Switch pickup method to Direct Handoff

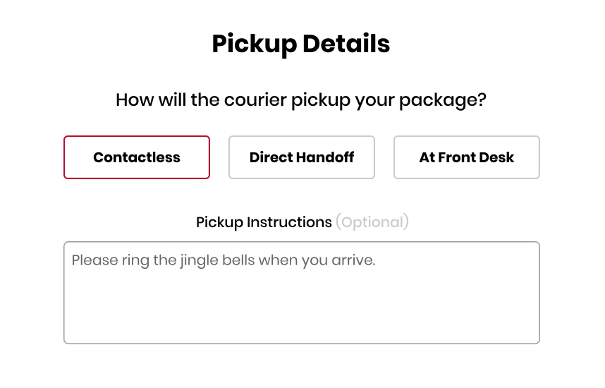(x=302, y=157)
